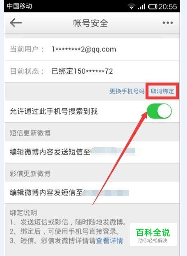This screenshot has height=256, width=187.
Task: Tap the 彩信更新微博 section header
Action: [30, 173]
